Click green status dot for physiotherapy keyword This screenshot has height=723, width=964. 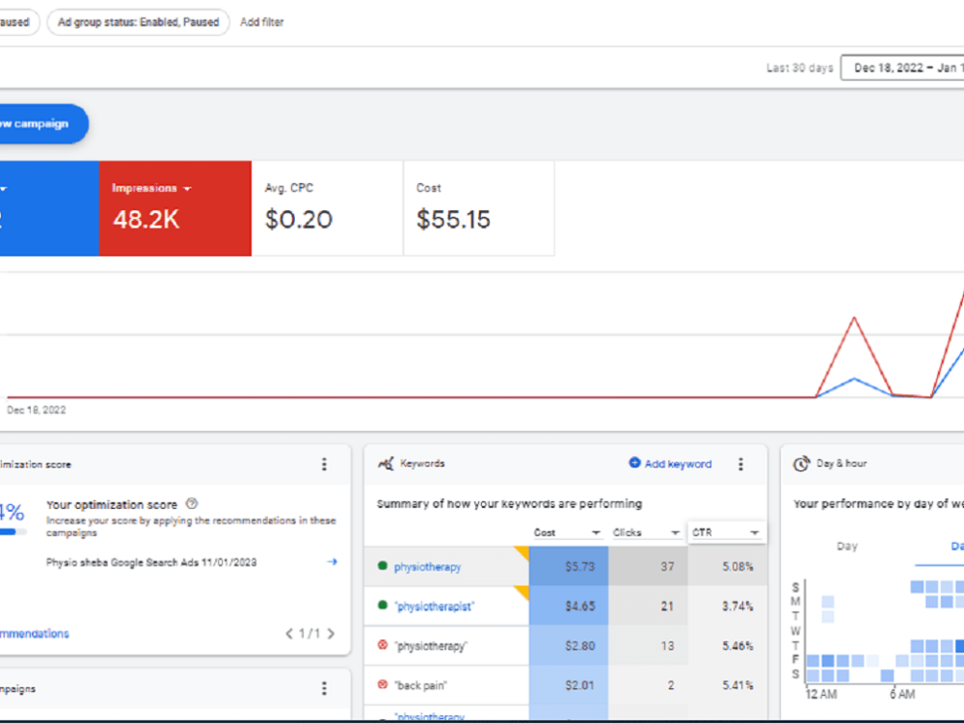coord(383,566)
